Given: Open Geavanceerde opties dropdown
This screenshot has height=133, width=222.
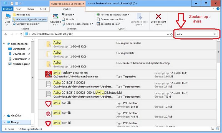Looking at the screenshot, I should [111, 19].
